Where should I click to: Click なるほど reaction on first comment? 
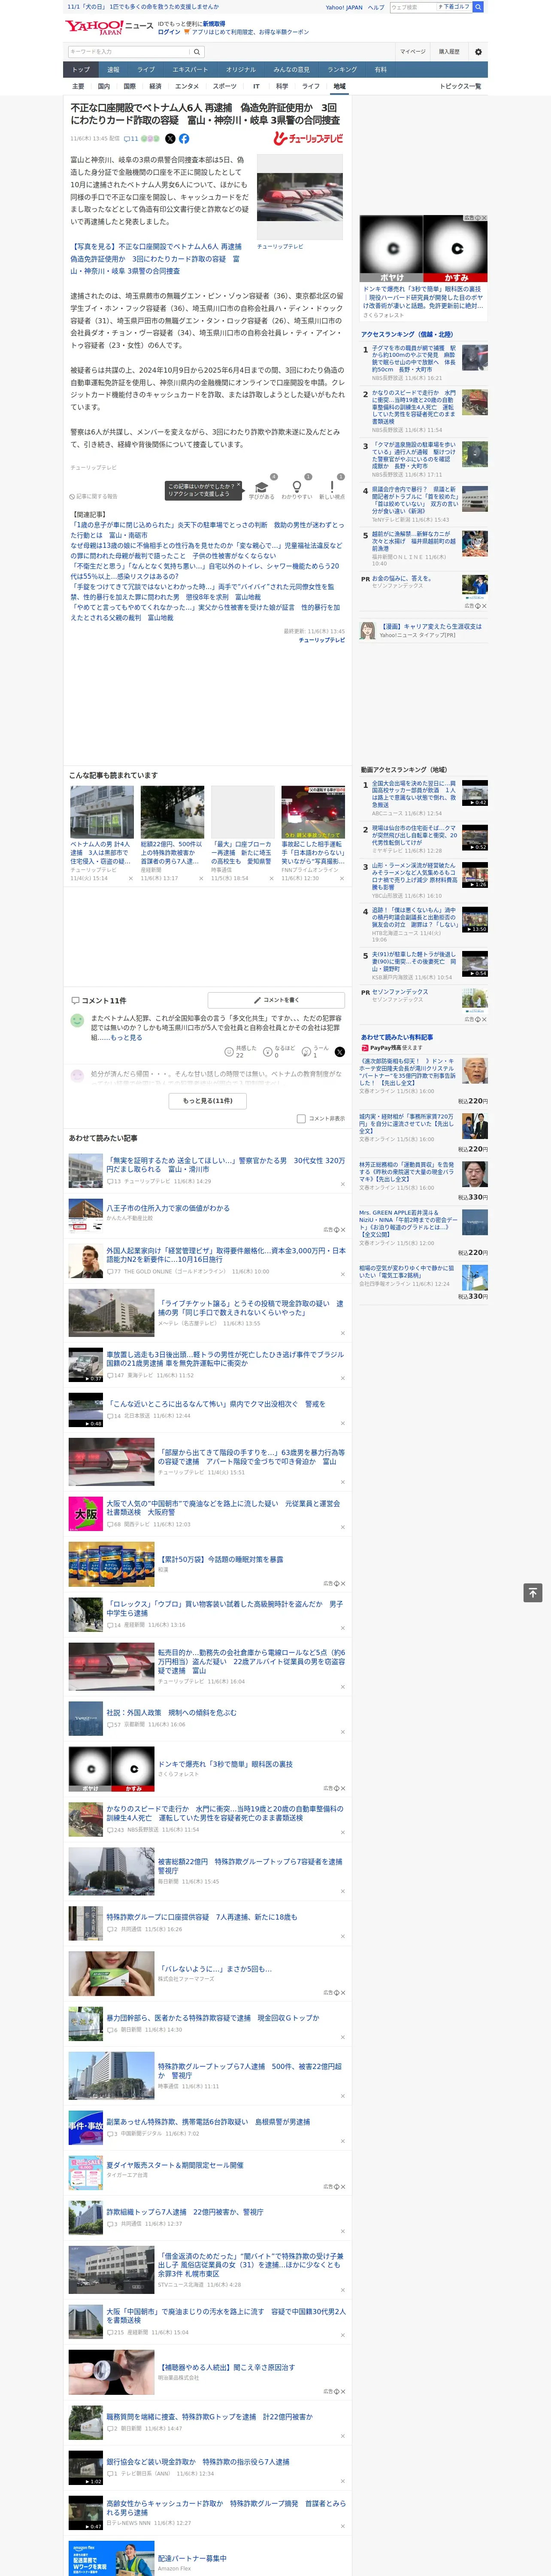279,1051
